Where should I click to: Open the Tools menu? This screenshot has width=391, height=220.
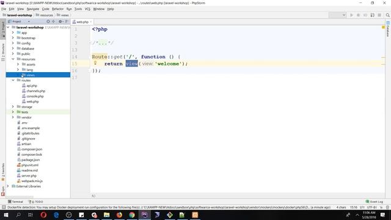pyautogui.click(x=78, y=9)
